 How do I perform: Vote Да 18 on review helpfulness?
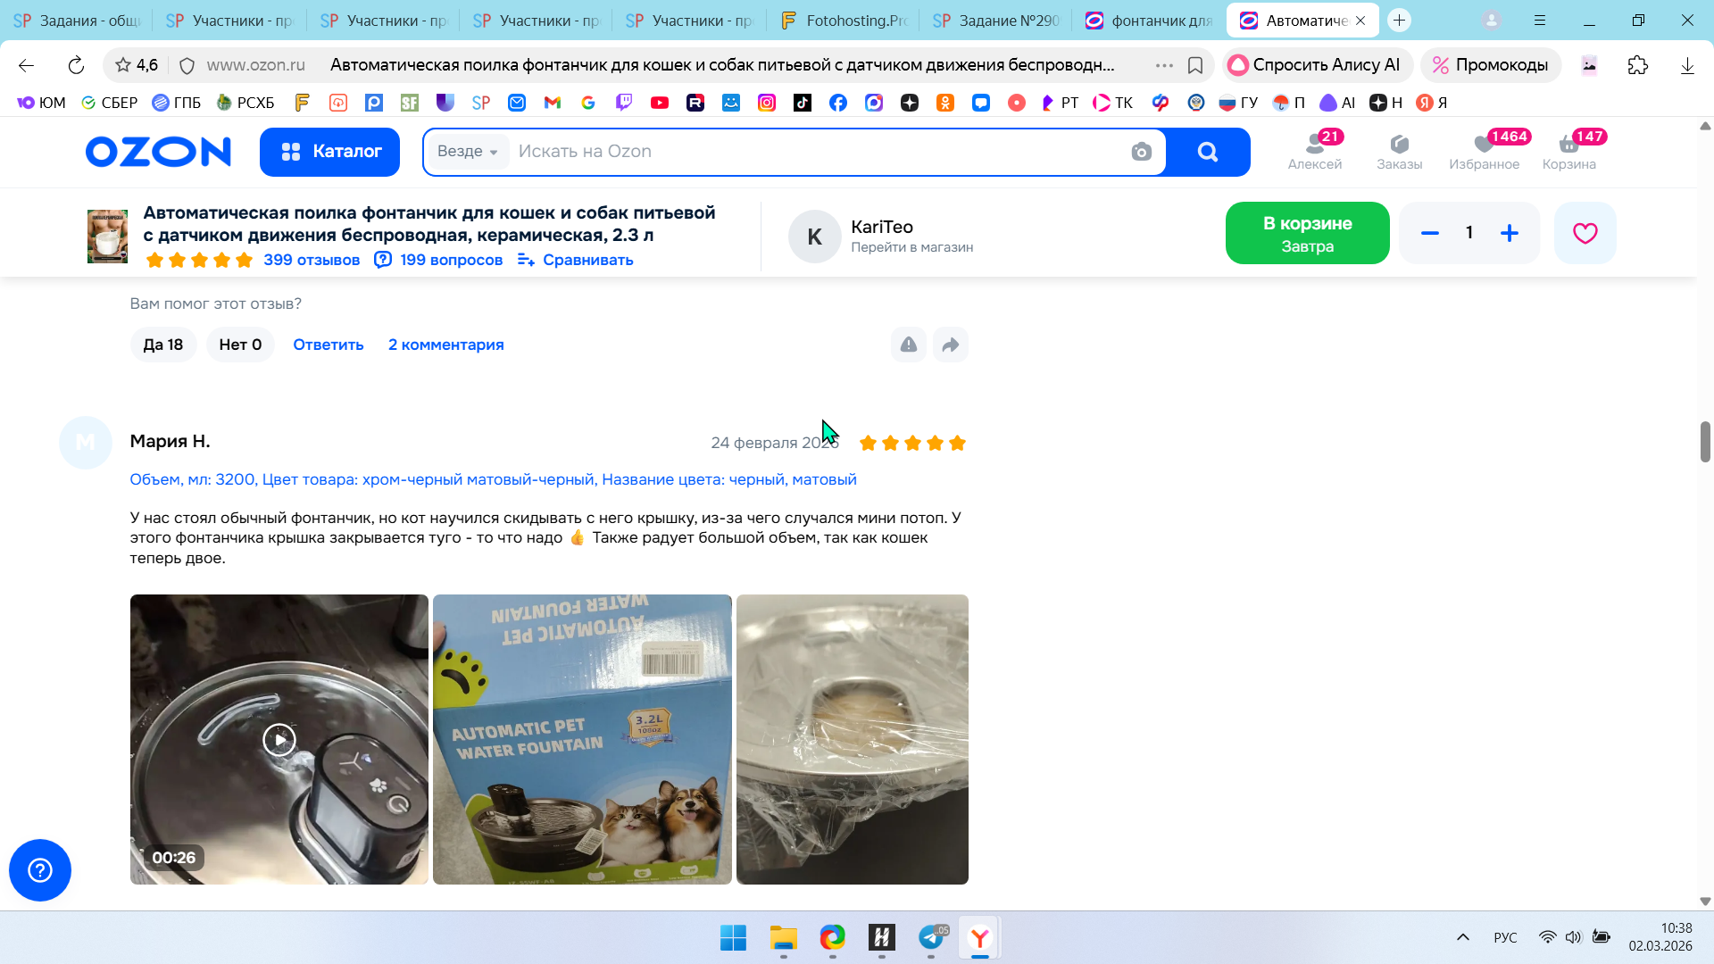[x=163, y=345]
